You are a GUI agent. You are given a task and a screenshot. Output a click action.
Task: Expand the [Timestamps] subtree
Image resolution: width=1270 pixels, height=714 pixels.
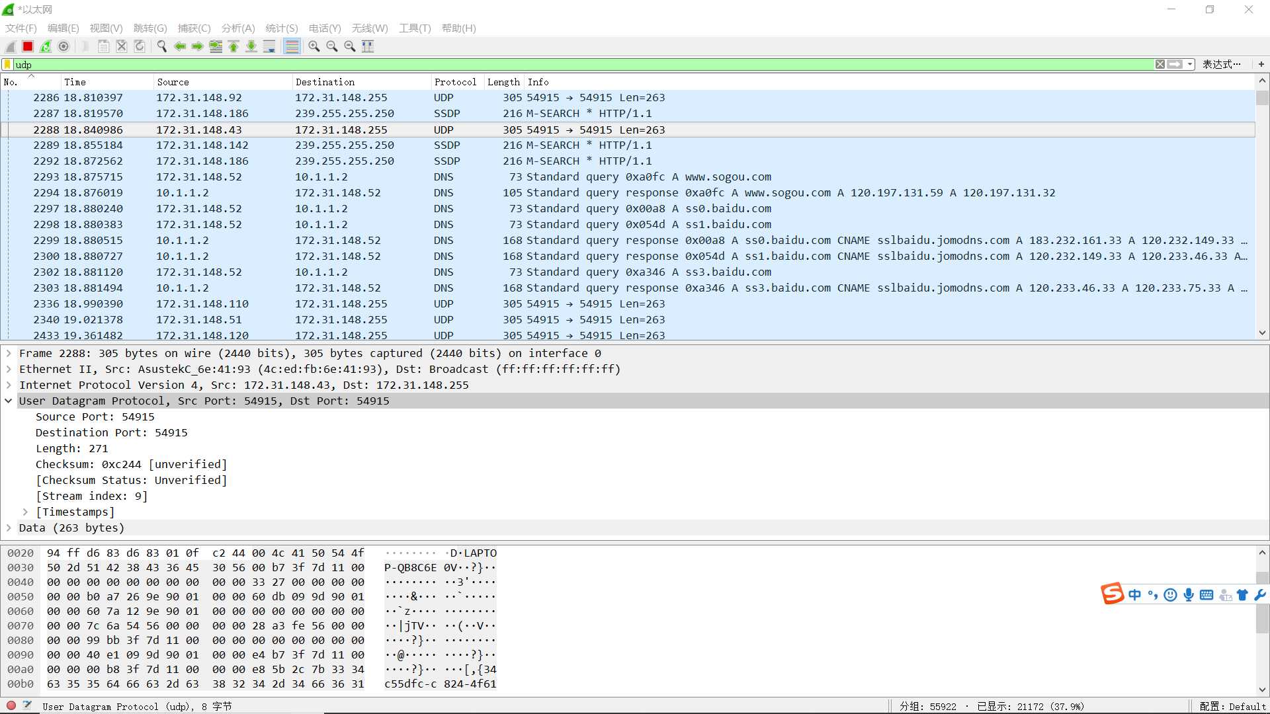(25, 512)
